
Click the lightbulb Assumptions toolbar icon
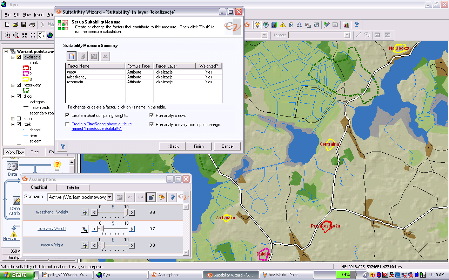(257, 25)
